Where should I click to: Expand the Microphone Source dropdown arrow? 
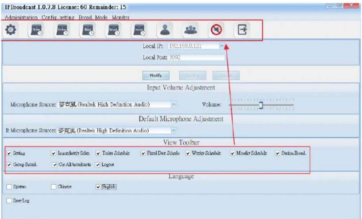(x=174, y=105)
